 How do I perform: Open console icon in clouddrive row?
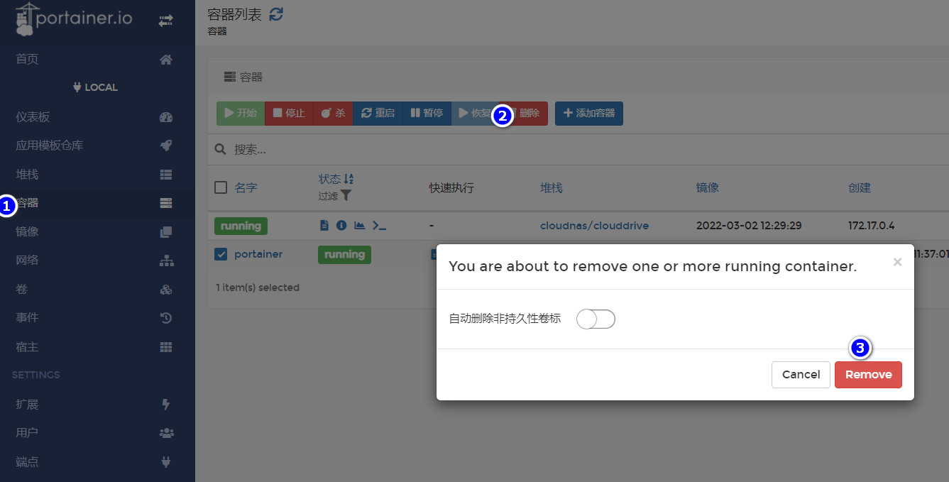point(380,226)
